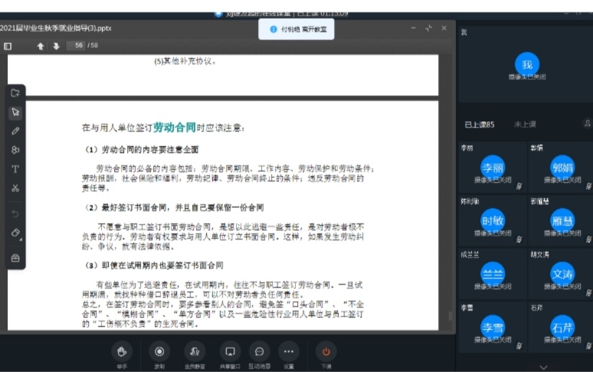Toggle the slide thumbnail sidebar panel

(8, 46)
